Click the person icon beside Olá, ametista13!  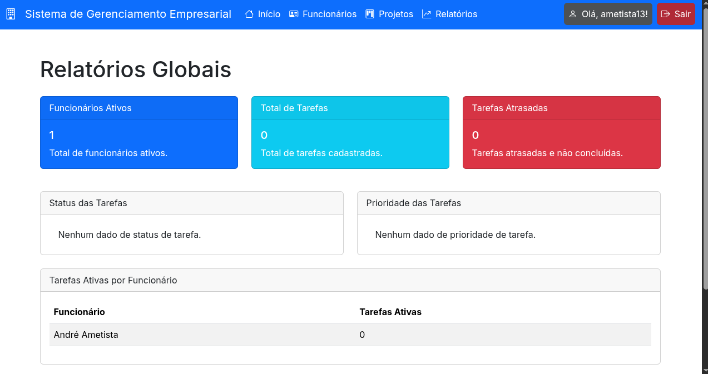(x=573, y=14)
